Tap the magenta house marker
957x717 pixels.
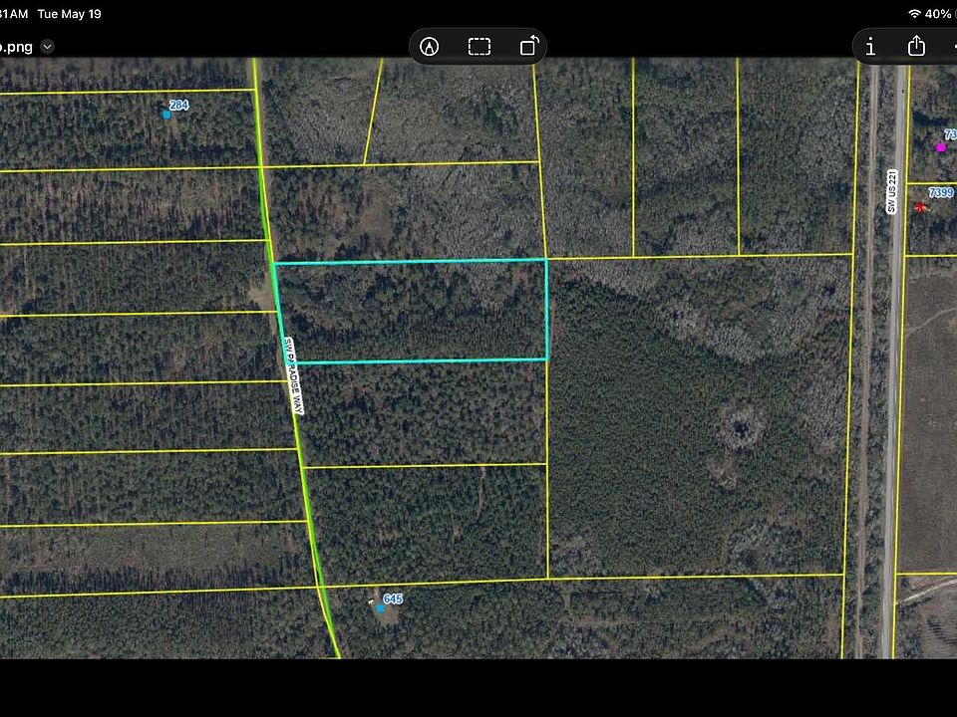pos(940,146)
